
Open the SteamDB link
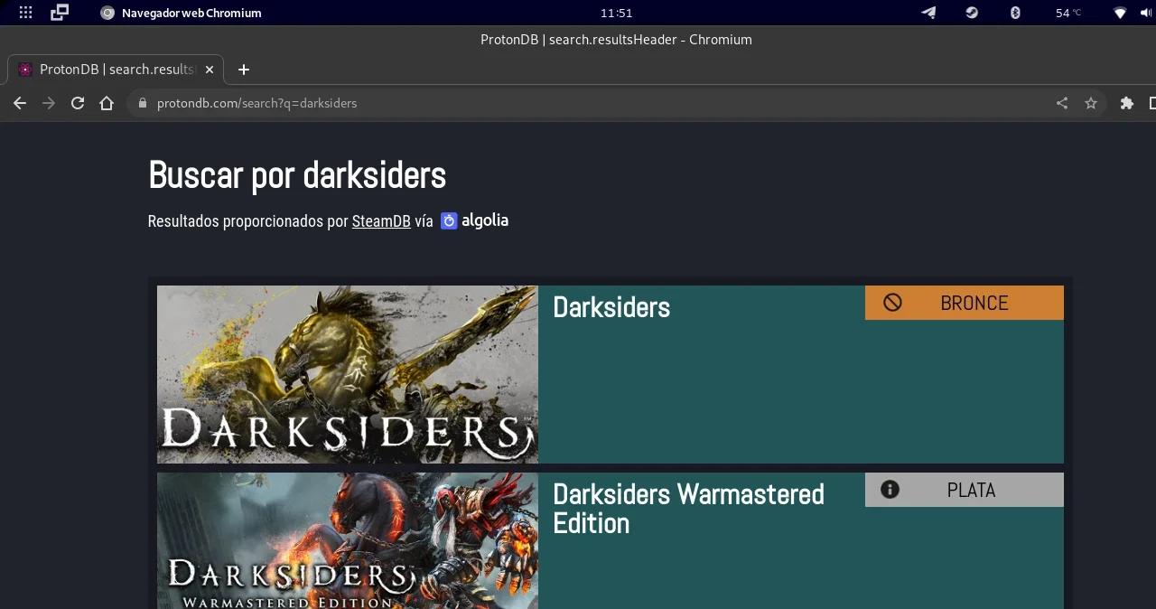[380, 220]
